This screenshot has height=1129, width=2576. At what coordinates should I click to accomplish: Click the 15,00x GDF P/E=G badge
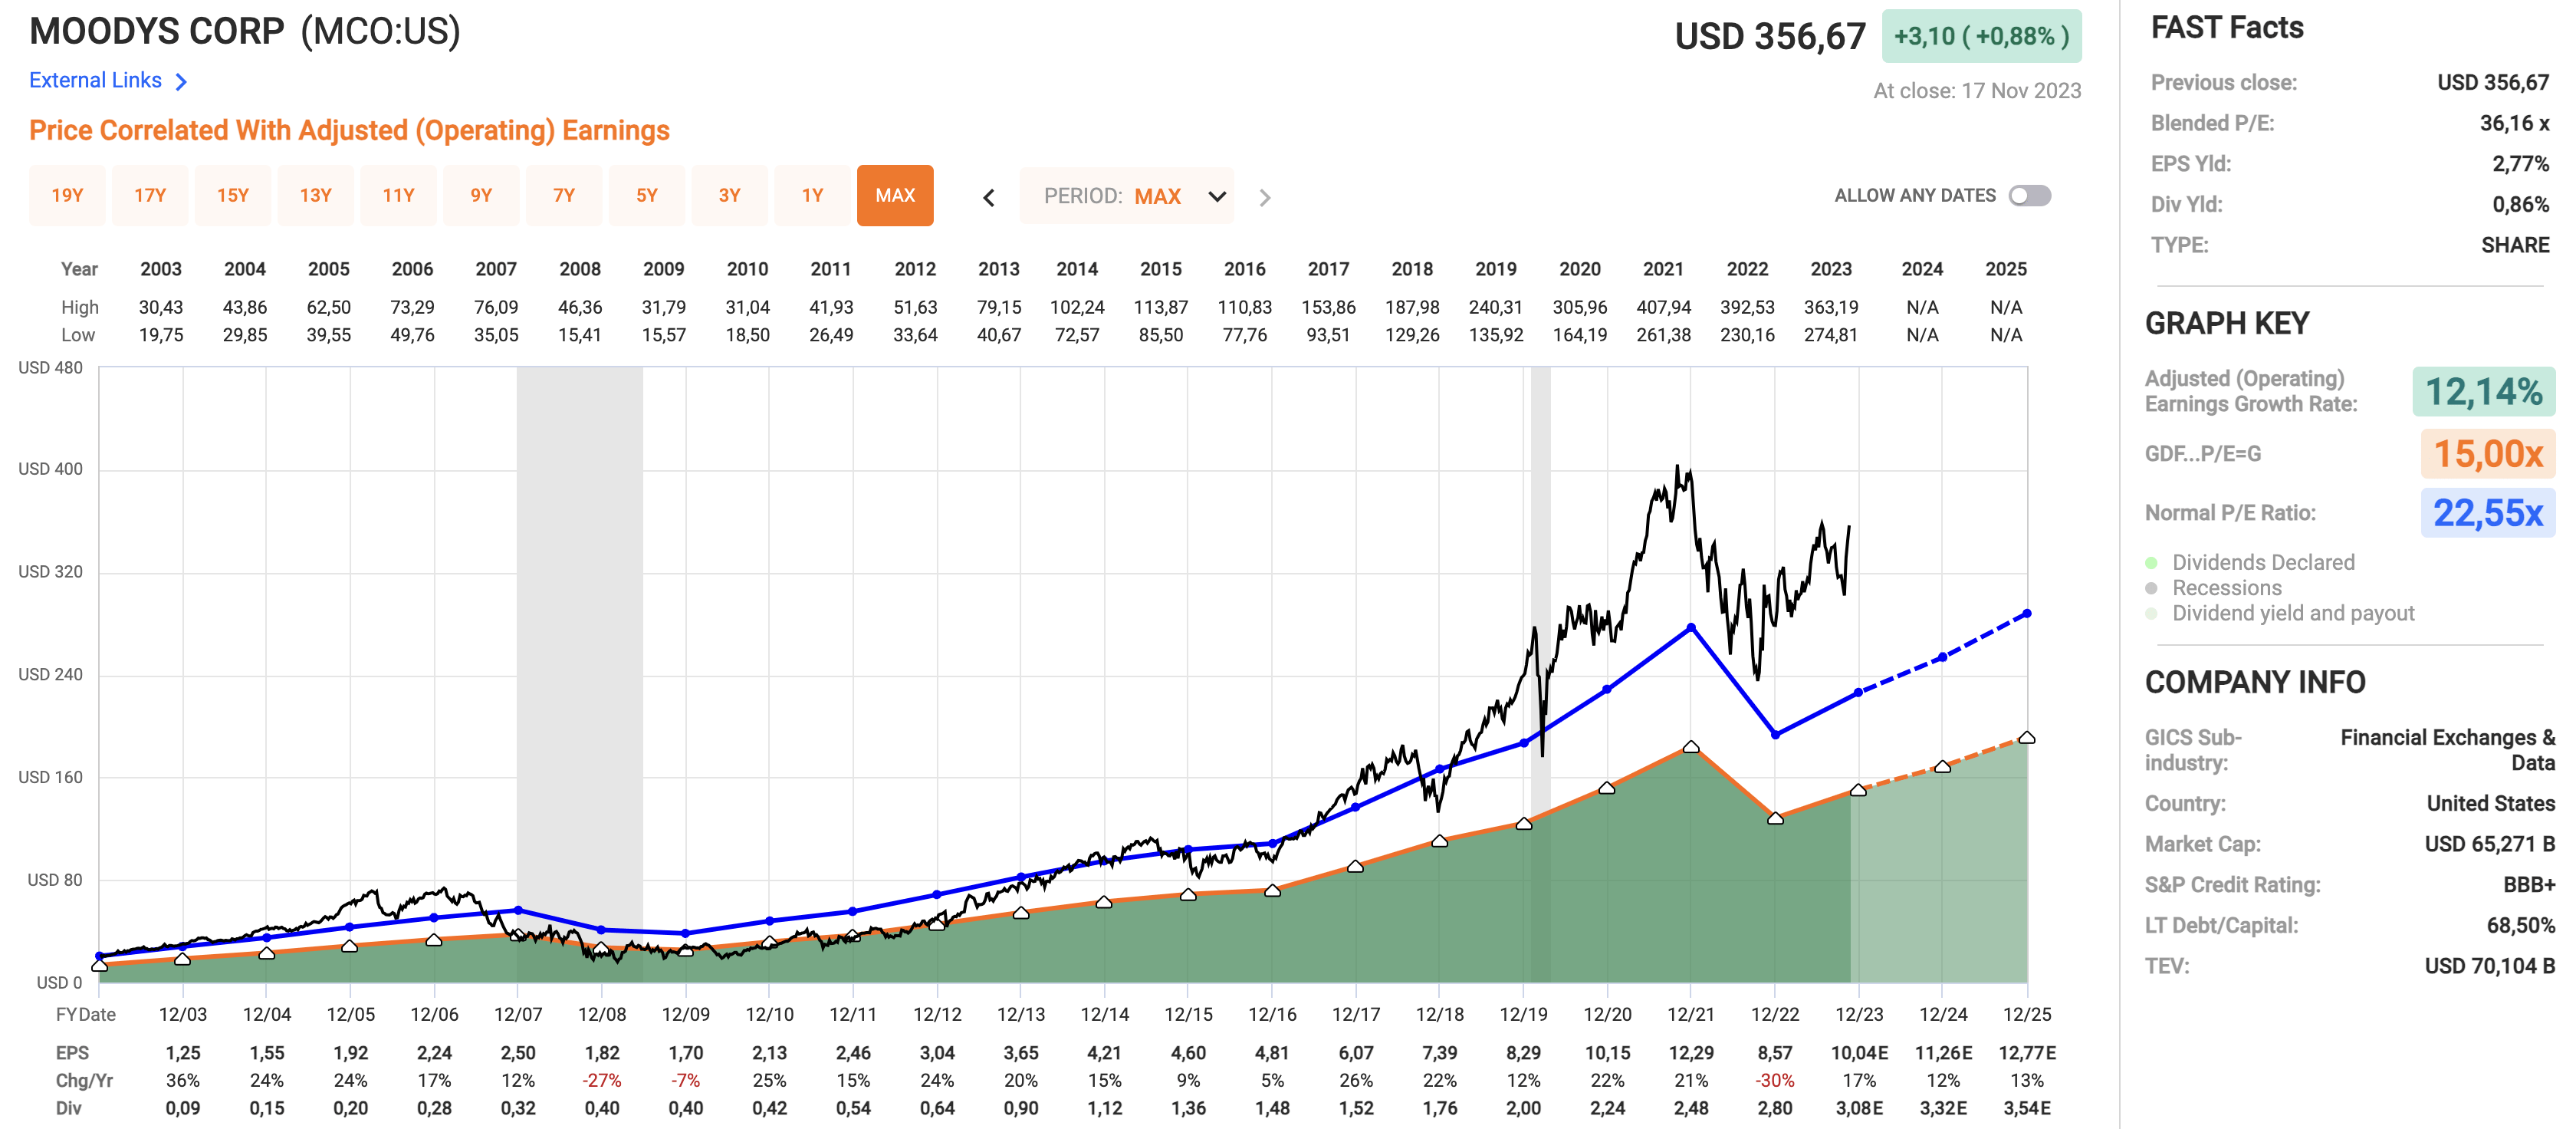pyautogui.click(x=2488, y=453)
